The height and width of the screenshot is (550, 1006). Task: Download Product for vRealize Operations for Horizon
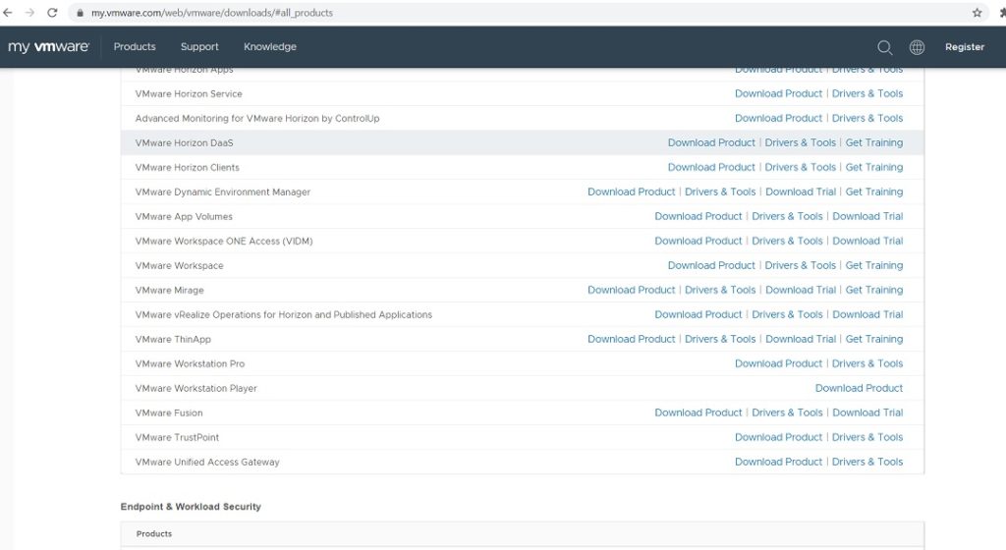tap(699, 314)
